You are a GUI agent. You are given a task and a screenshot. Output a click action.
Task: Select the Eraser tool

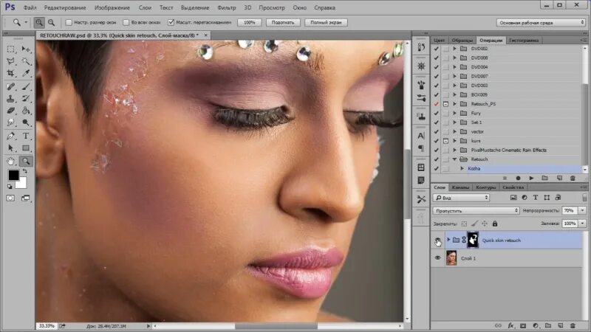point(11,111)
